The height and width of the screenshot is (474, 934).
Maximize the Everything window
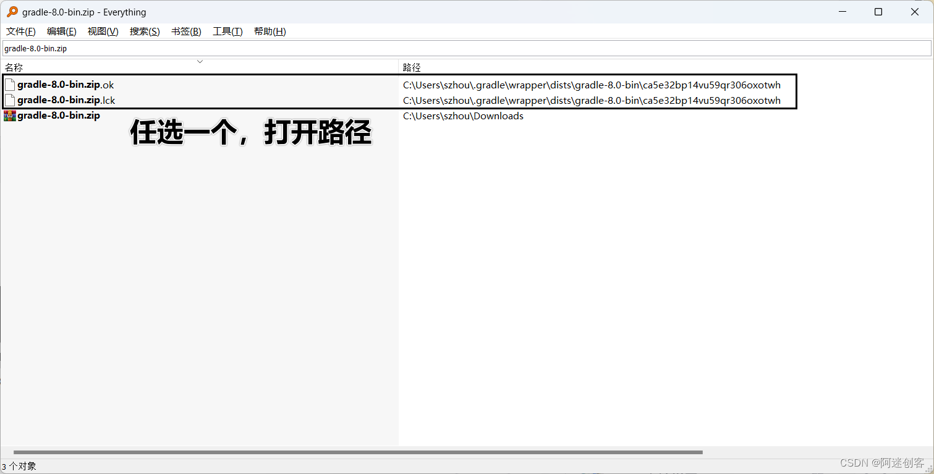[x=878, y=12]
